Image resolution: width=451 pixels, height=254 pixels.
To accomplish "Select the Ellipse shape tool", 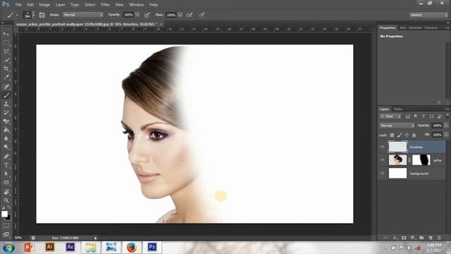I will click(x=6, y=183).
